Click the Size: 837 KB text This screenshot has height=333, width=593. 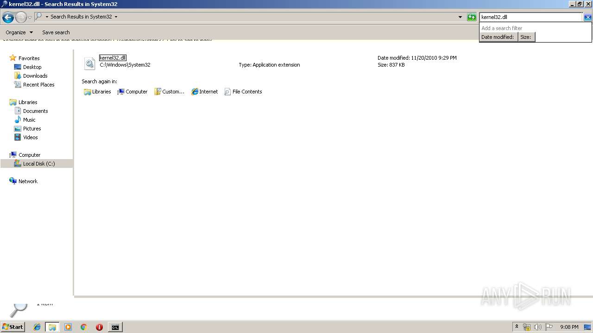(391, 65)
